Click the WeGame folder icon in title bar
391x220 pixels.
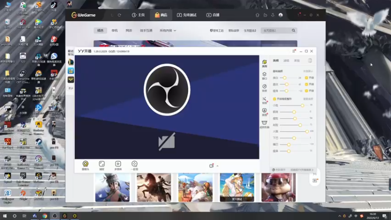pyautogui.click(x=265, y=15)
